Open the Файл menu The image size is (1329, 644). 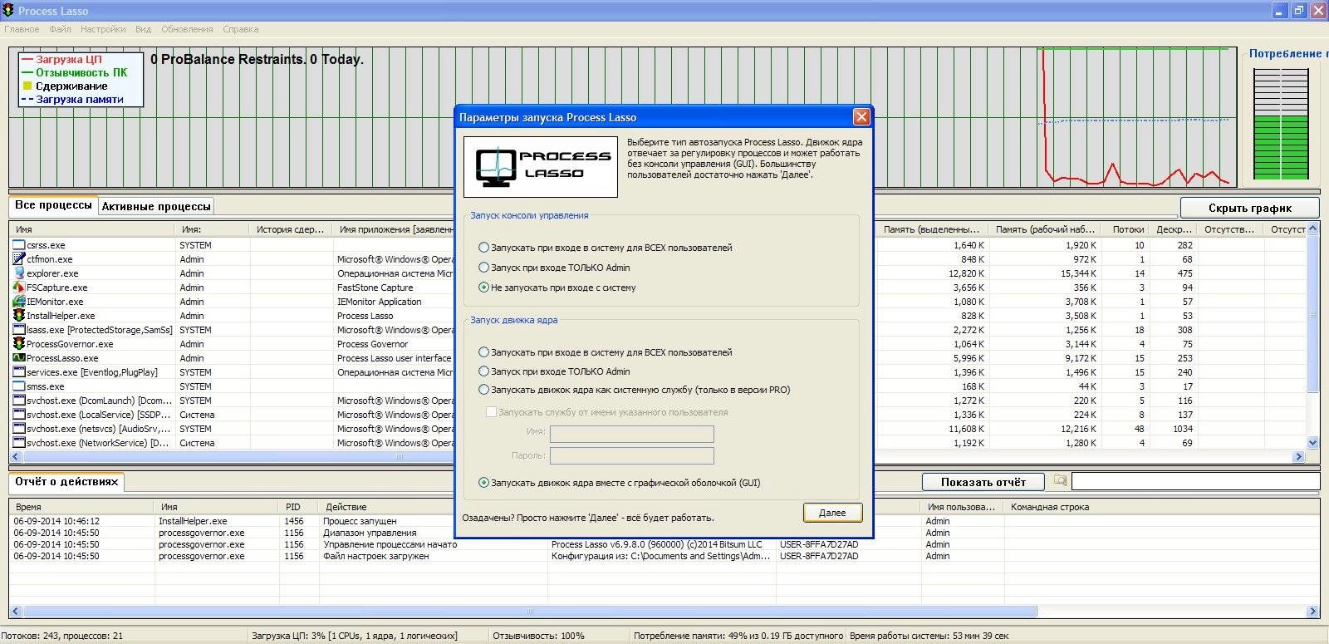click(x=60, y=29)
